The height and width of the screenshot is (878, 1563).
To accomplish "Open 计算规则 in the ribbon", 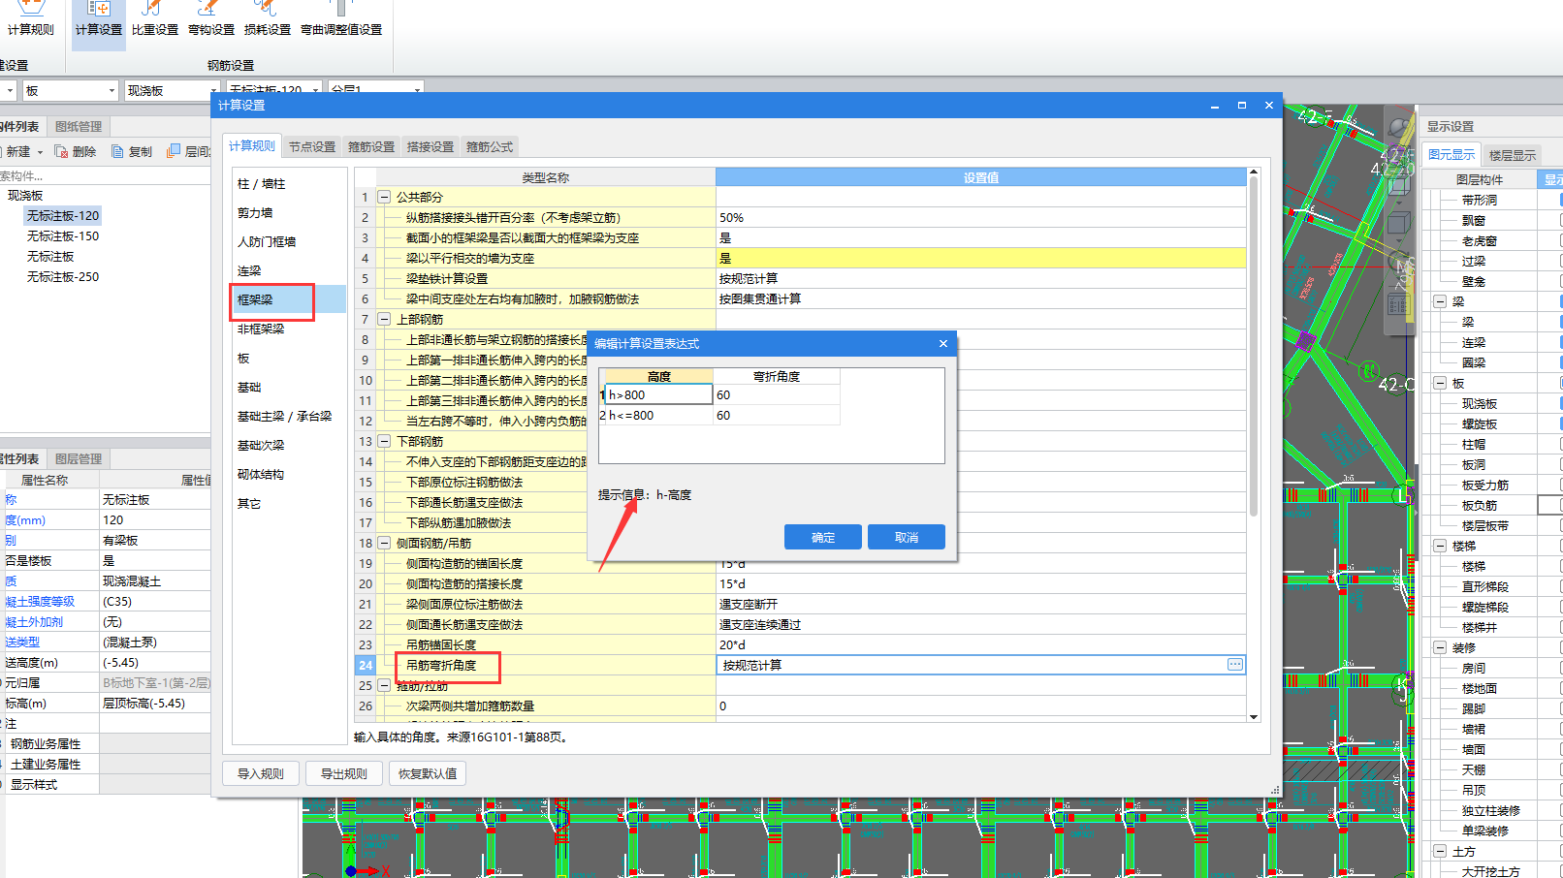I will pyautogui.click(x=31, y=19).
